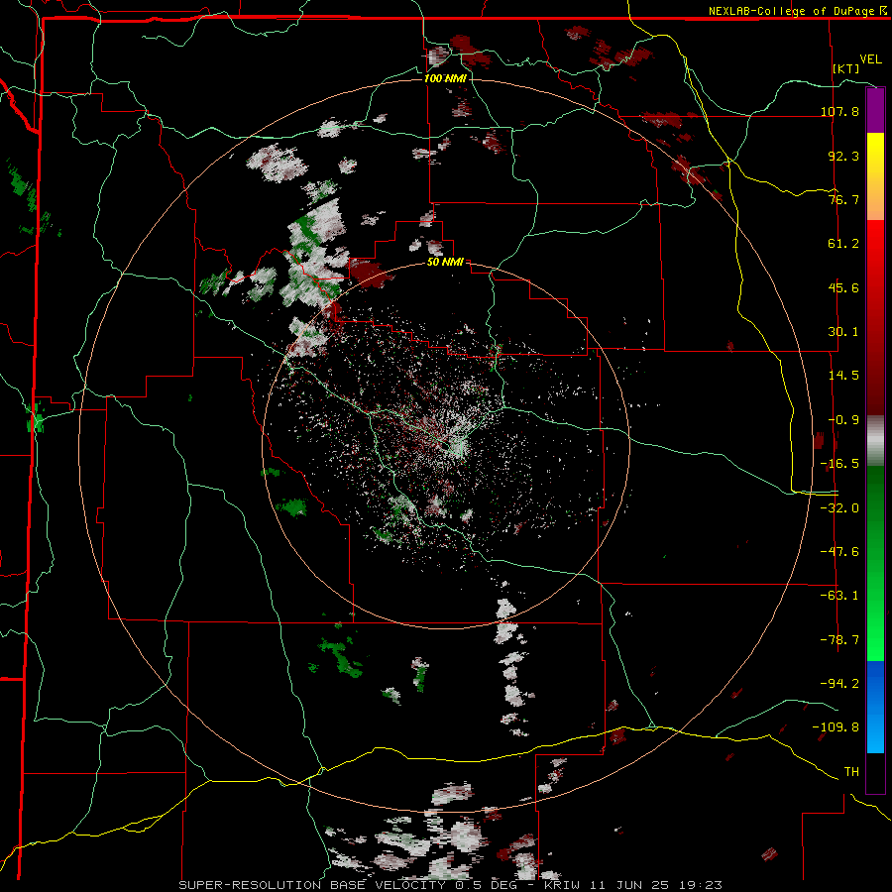Click the NEXLAB-College of DuPage title text

(x=791, y=11)
